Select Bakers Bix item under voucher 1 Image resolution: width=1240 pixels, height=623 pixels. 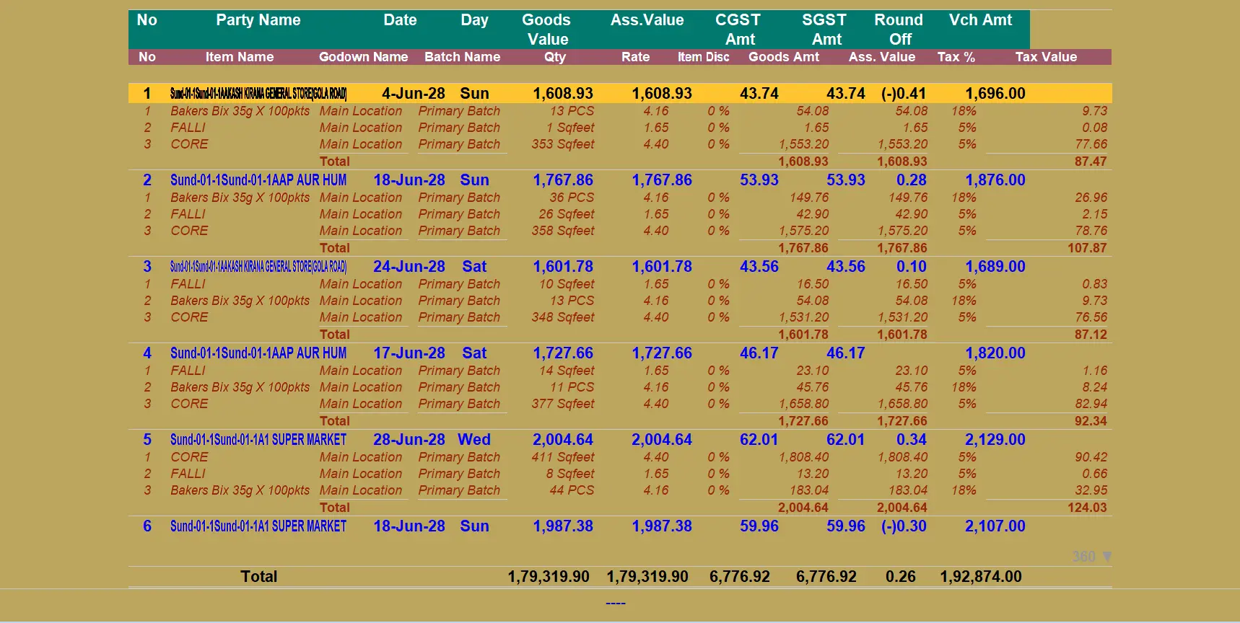[620, 111]
